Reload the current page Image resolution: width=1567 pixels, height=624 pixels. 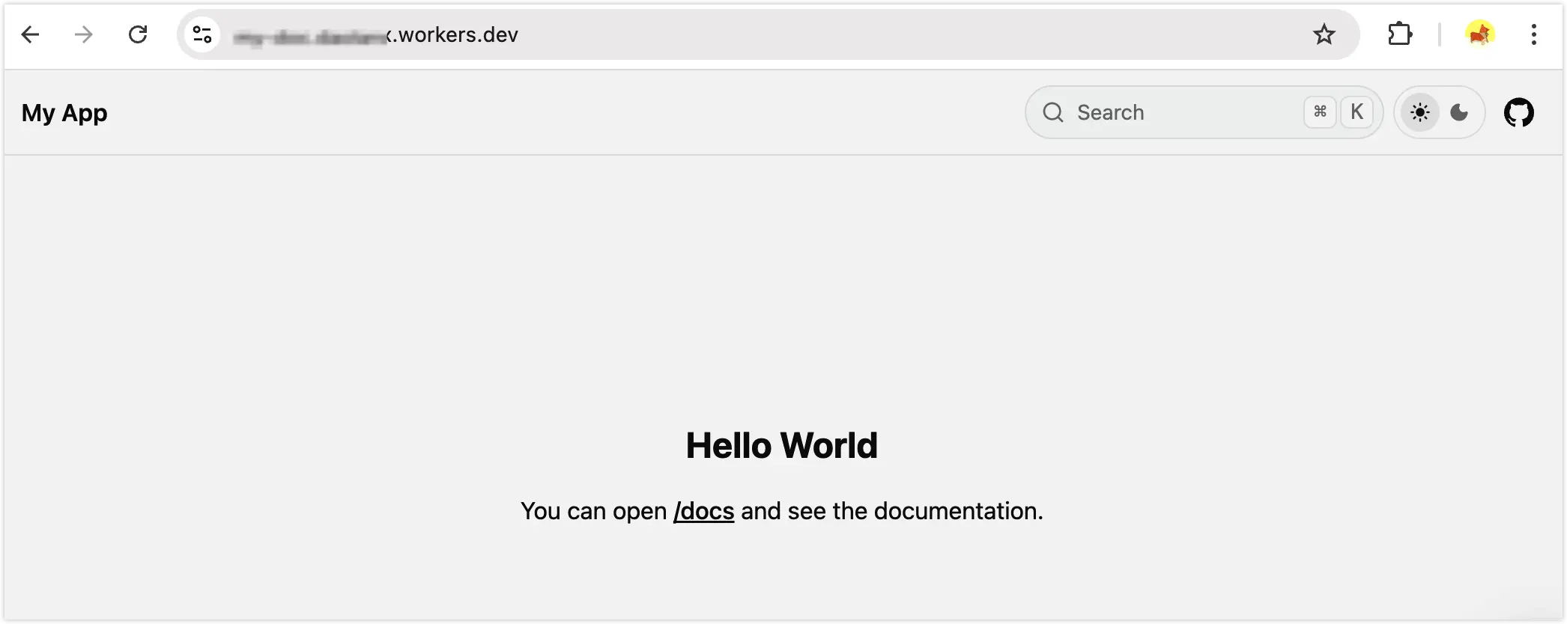point(138,34)
